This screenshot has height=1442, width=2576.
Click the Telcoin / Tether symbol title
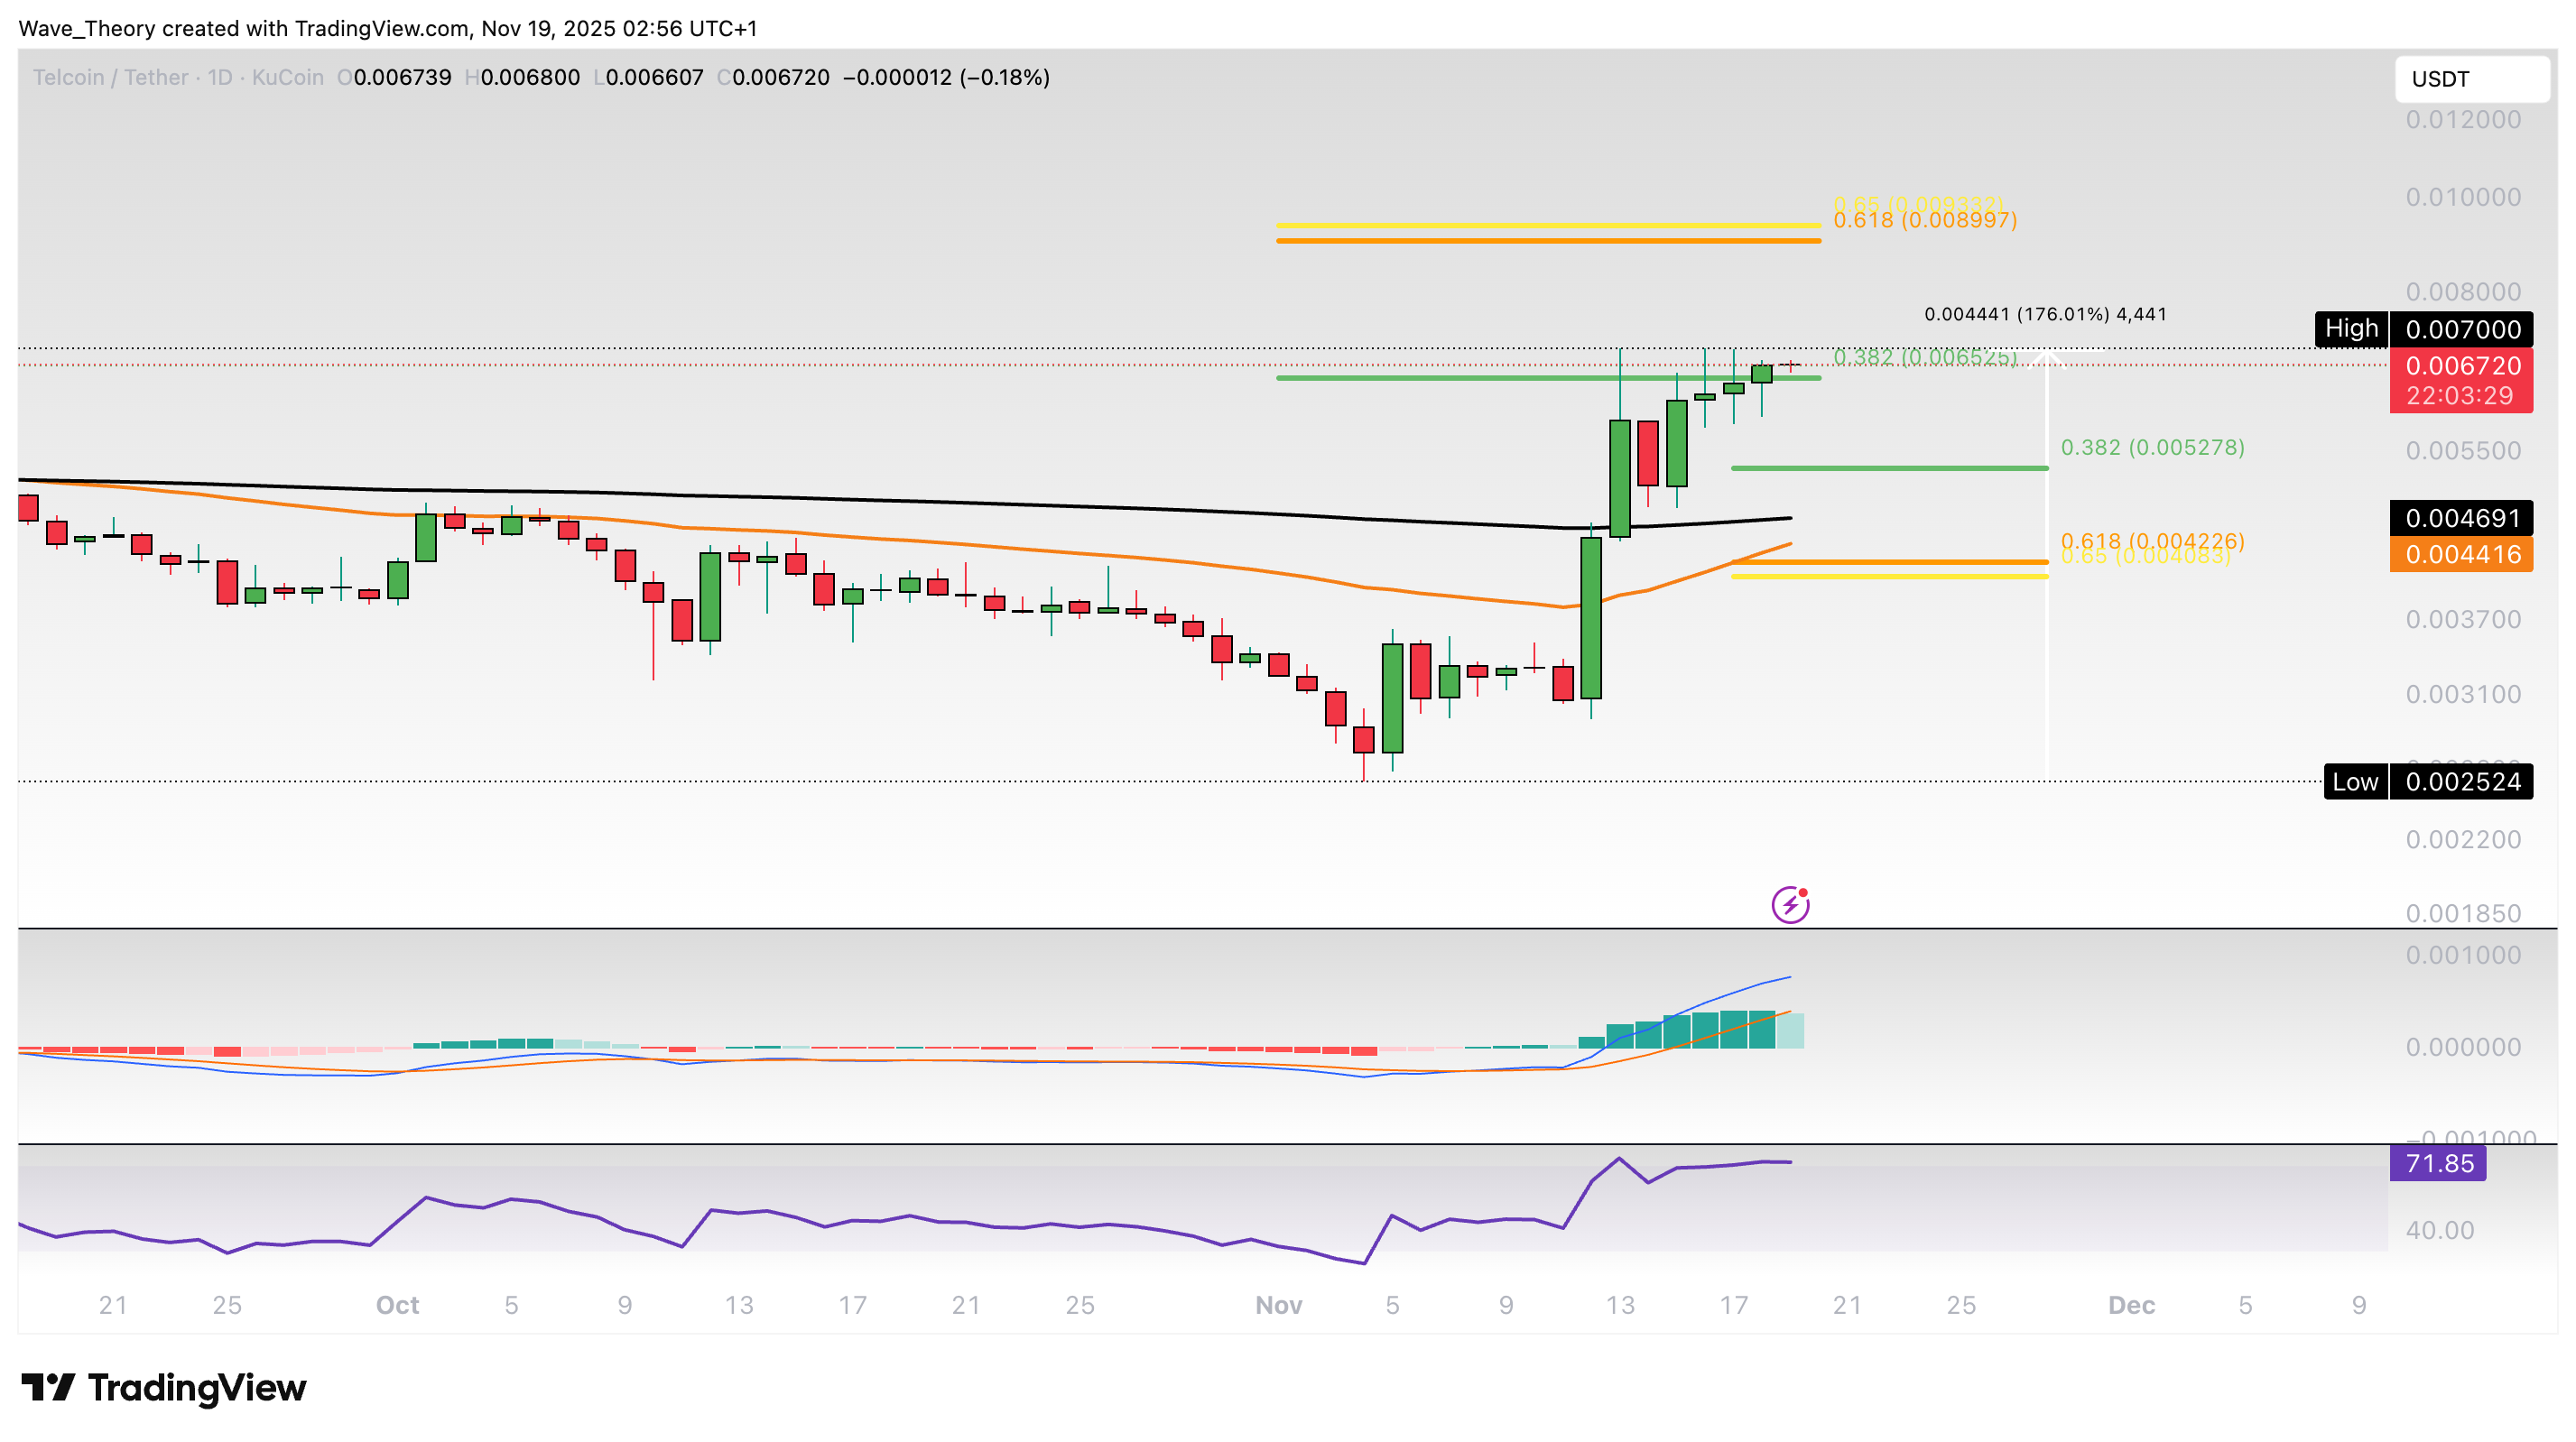[x=110, y=77]
